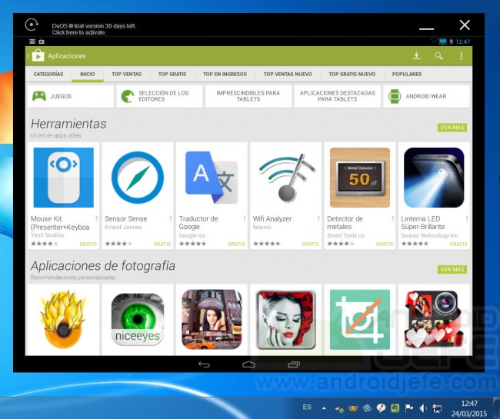Screen dimensions: 500x419
Task: Open the Top Gratis Nuevo tab
Action: tap(352, 74)
